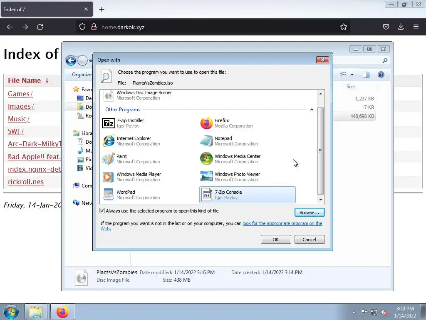Open Explorer help icon
Viewport: 426px width, 320px height.
[381, 75]
